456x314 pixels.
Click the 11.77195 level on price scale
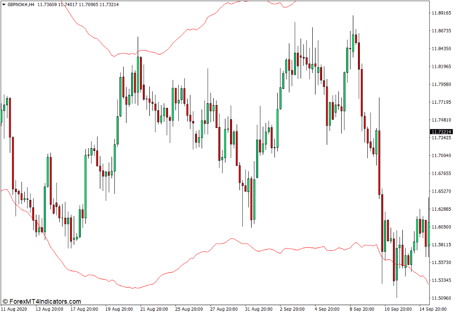tap(442, 102)
